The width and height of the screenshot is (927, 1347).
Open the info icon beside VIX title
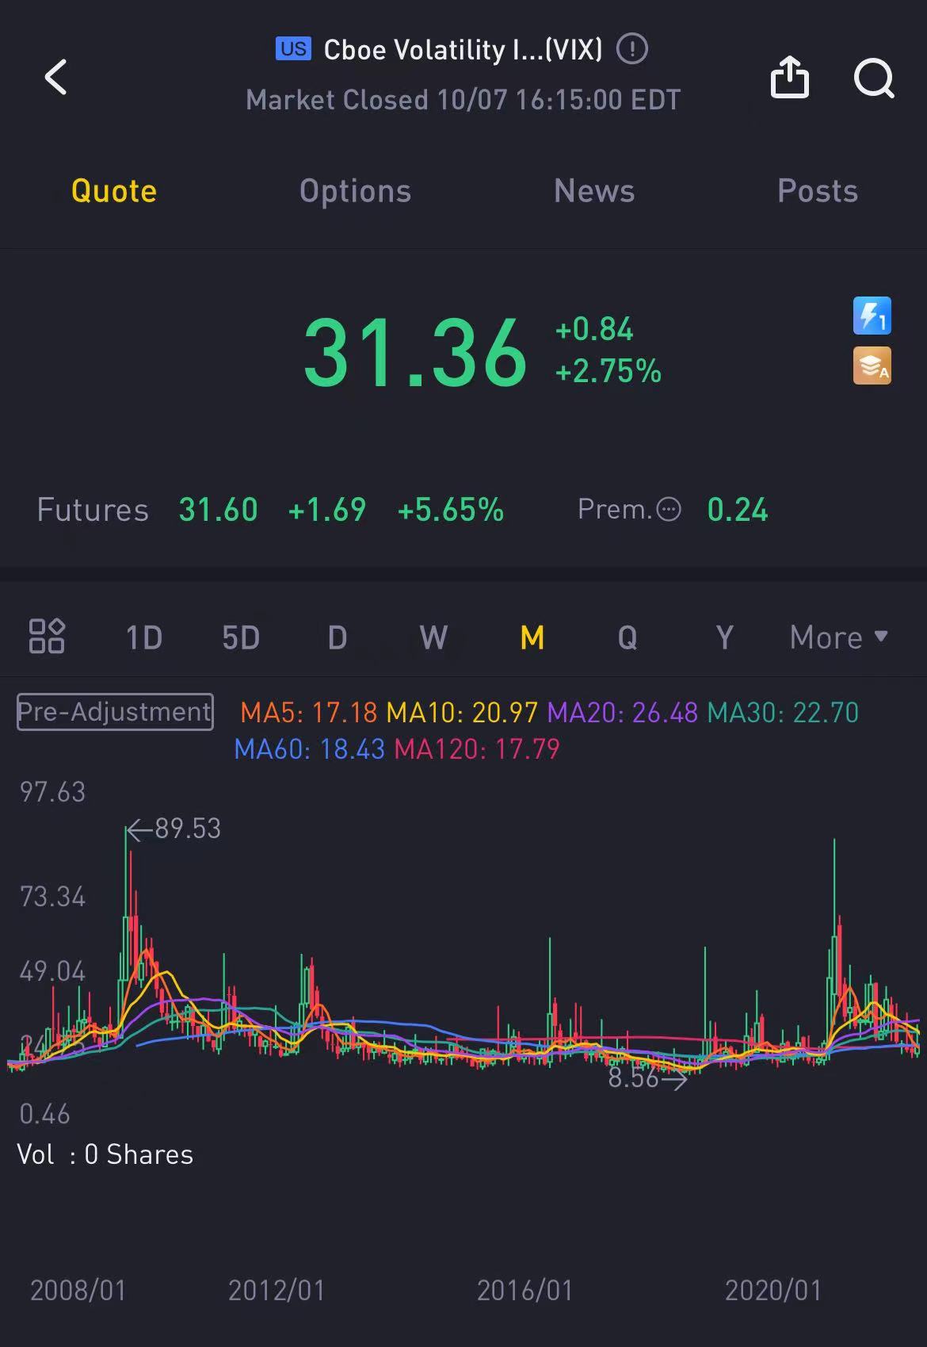[632, 49]
